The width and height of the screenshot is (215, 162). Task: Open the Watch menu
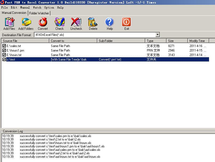[37, 7]
